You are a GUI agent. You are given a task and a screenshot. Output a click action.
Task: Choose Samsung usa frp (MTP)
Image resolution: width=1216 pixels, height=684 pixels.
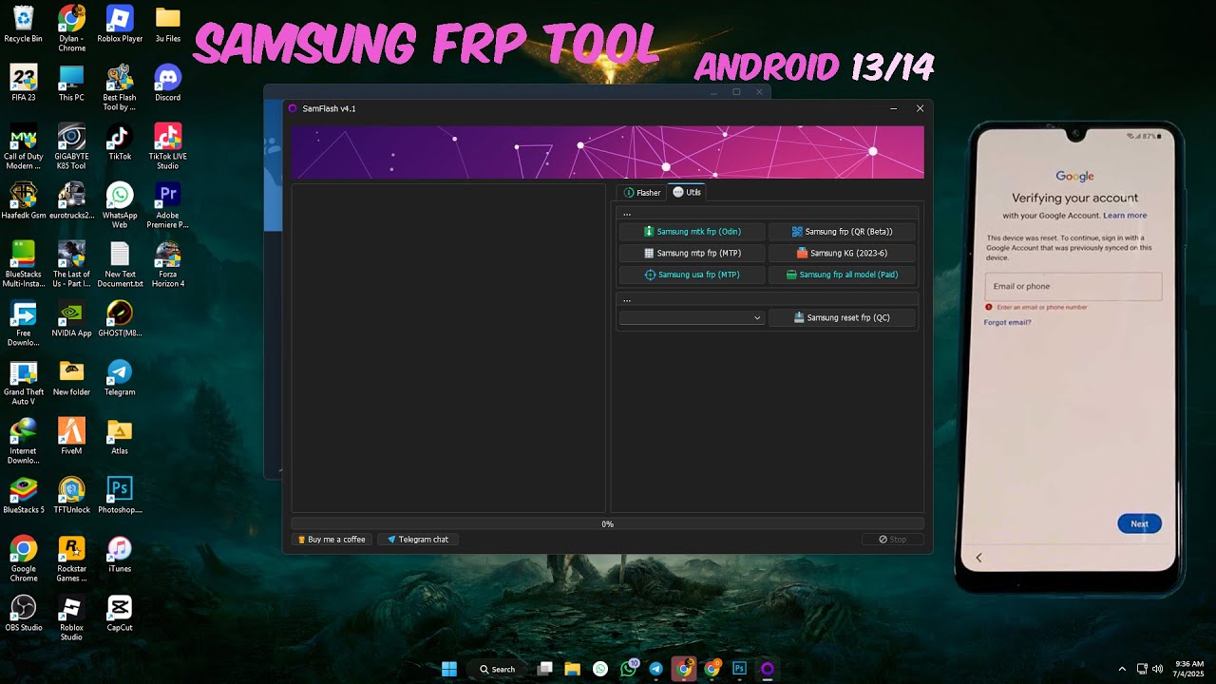click(692, 275)
